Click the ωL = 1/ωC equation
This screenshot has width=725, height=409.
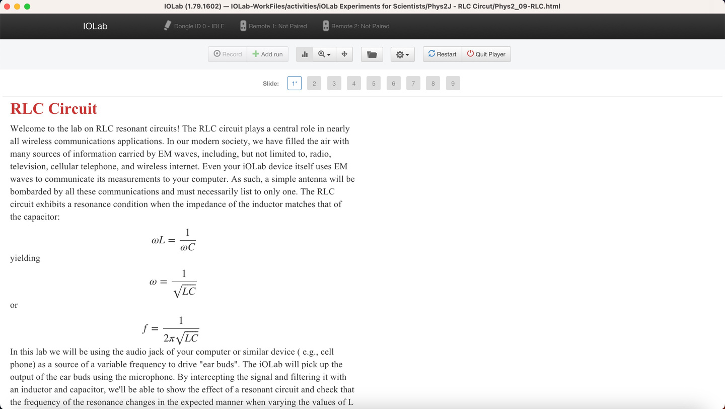pos(173,240)
